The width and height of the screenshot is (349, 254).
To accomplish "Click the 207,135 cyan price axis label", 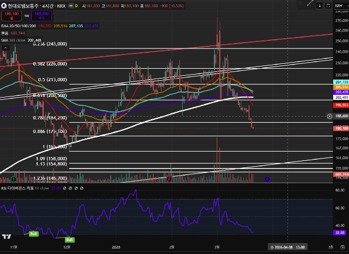I will coord(341,82).
